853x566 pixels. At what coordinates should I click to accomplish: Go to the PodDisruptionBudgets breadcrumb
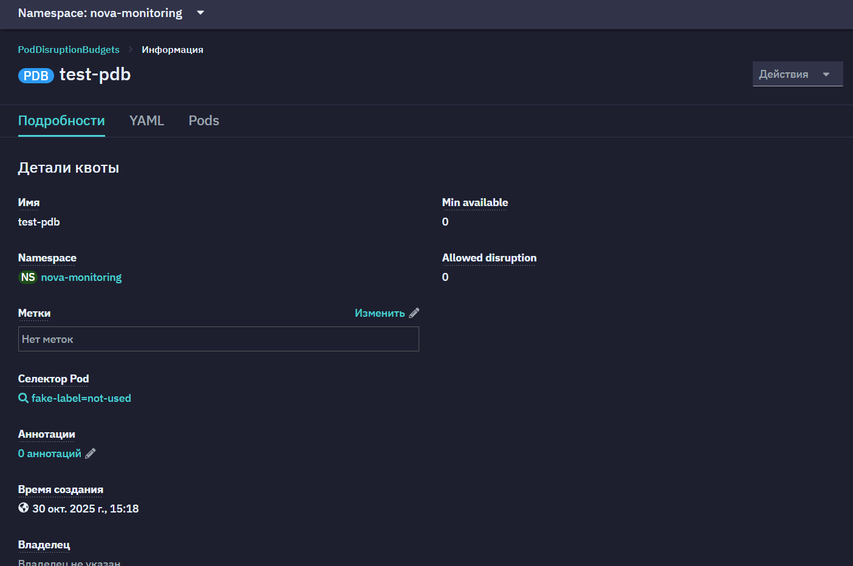click(x=69, y=50)
